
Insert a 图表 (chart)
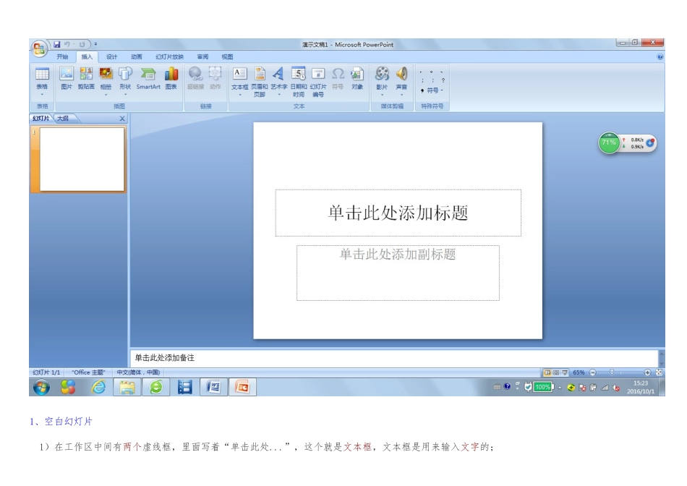[171, 78]
